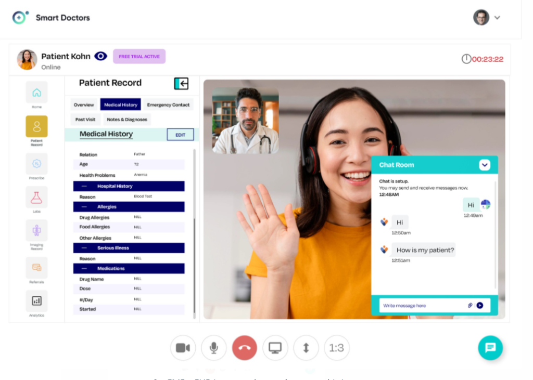
Task: Switch to the Overview tab
Action: 84,105
